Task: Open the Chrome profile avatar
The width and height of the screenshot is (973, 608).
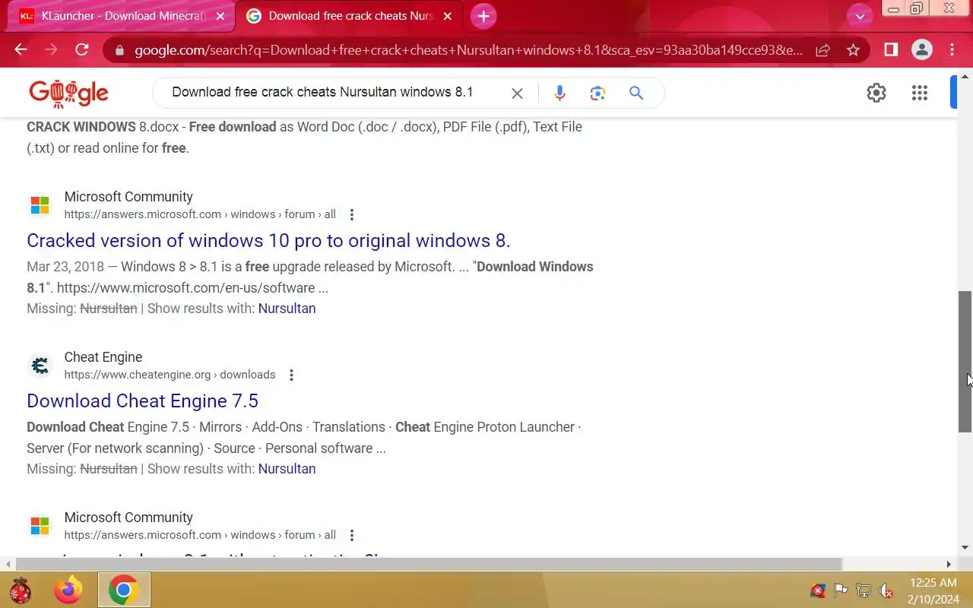Action: coord(922,50)
